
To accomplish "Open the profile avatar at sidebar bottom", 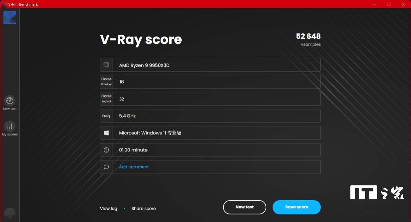I will pyautogui.click(x=10, y=213).
